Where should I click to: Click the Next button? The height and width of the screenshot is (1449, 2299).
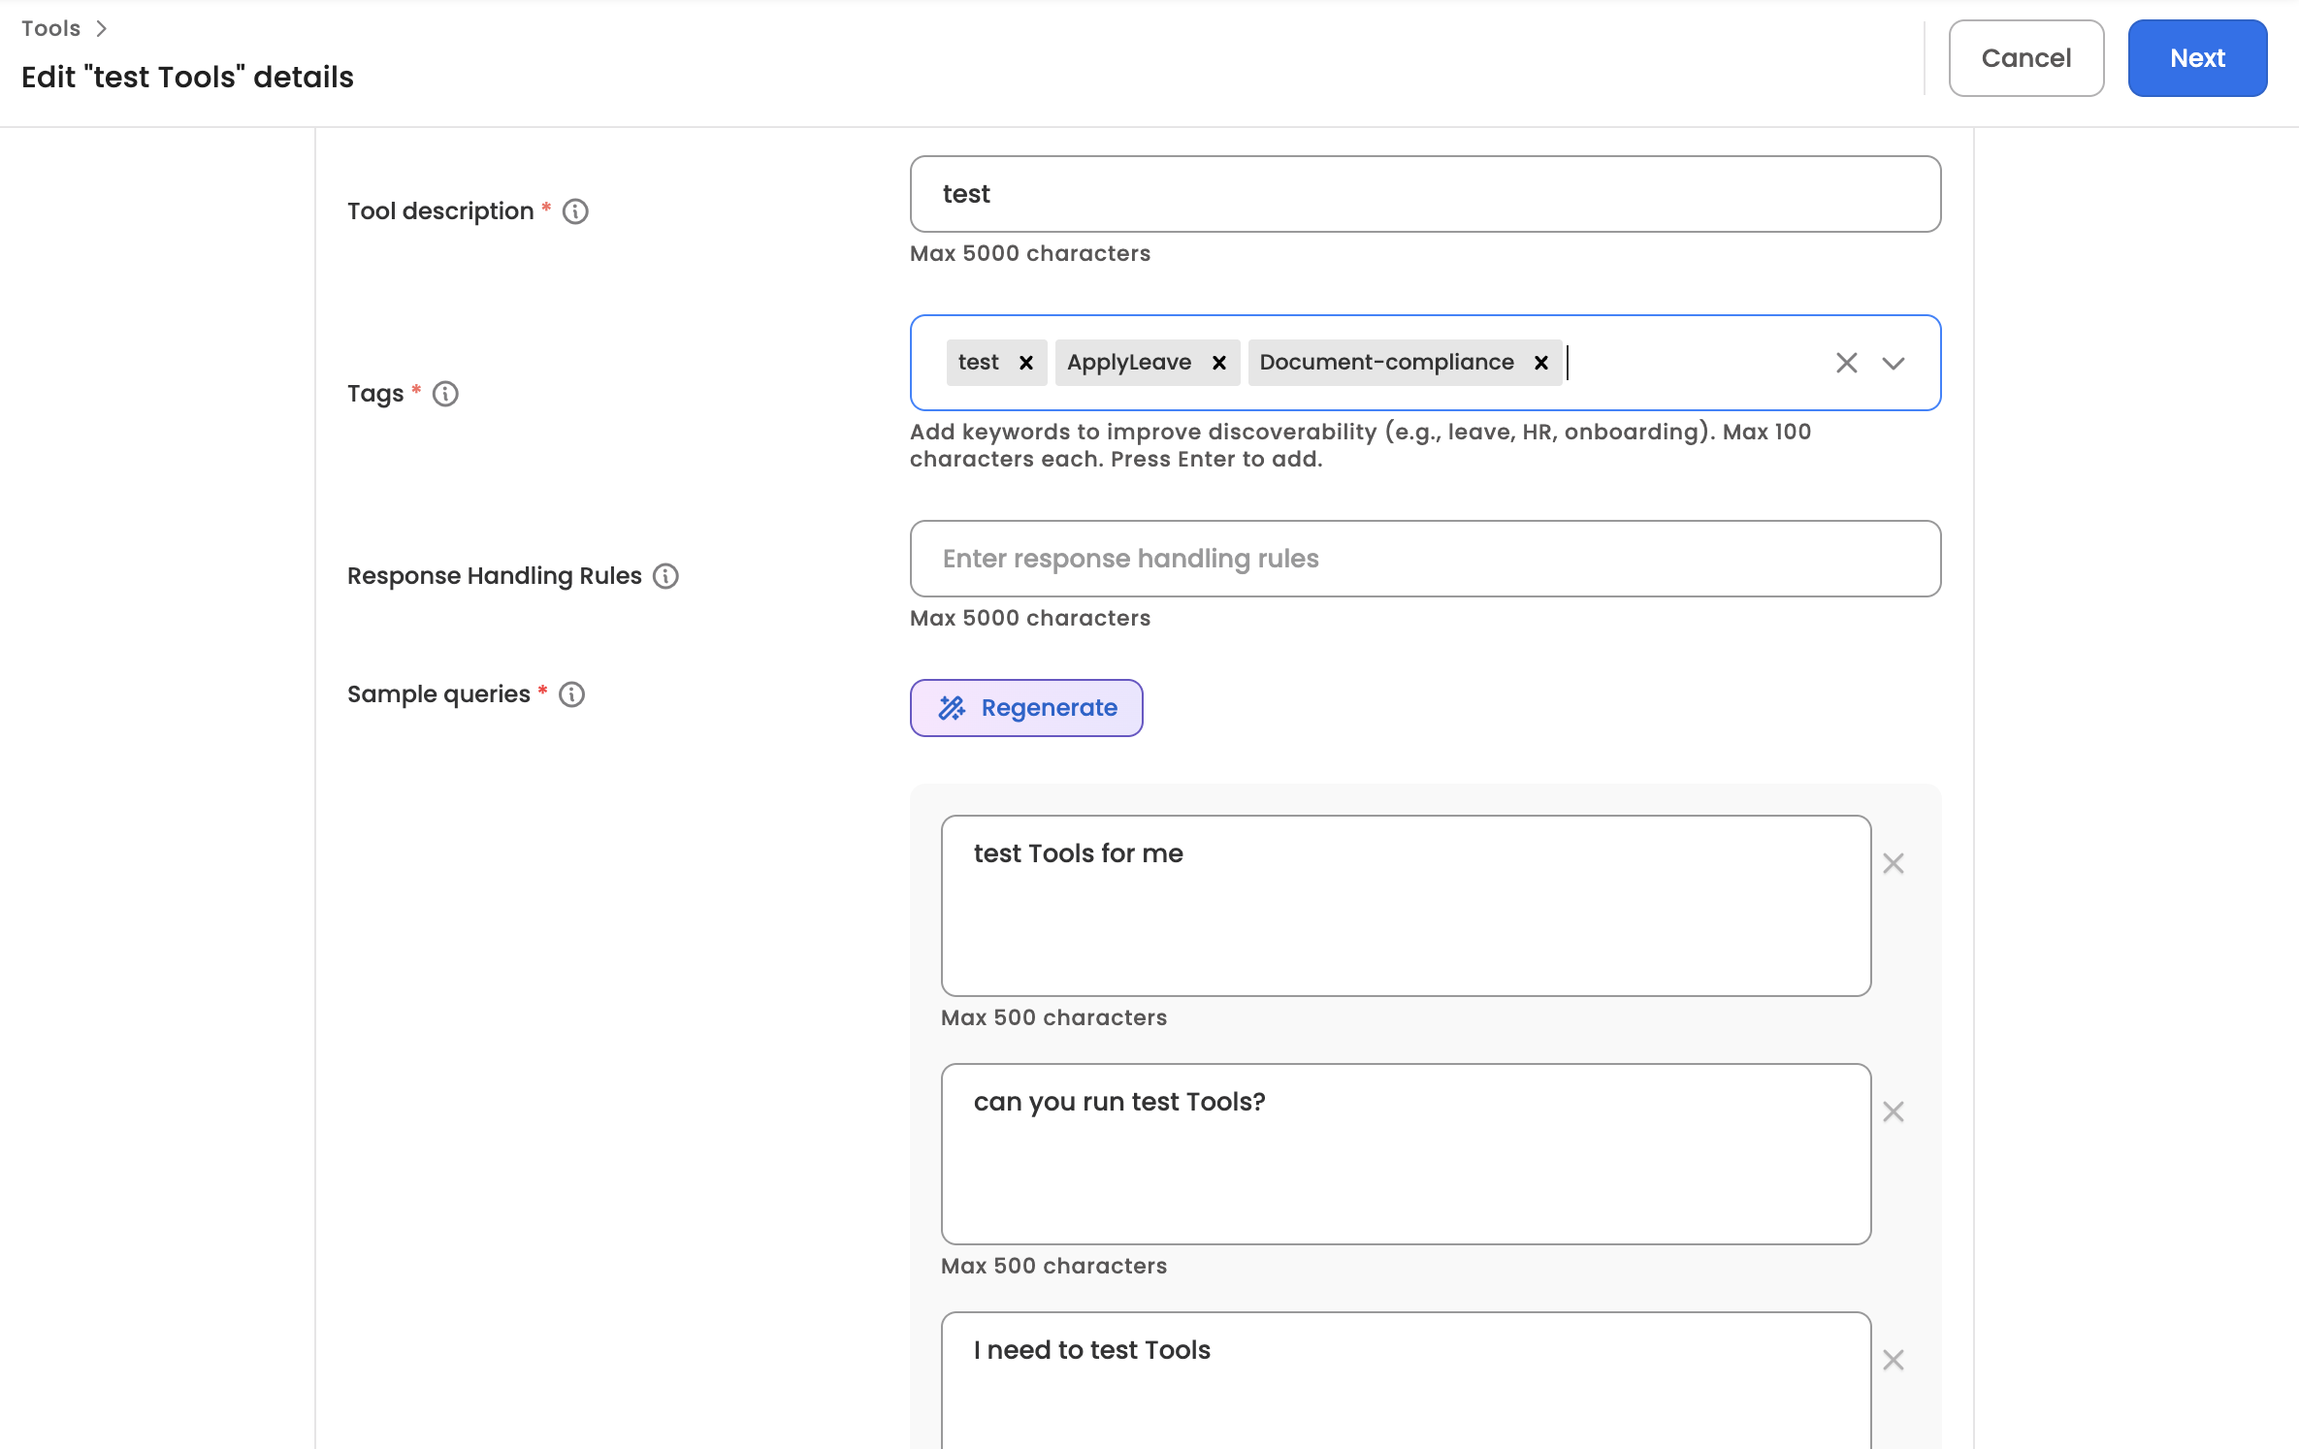click(2197, 58)
